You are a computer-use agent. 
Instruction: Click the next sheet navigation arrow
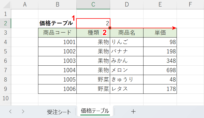tap(23, 111)
